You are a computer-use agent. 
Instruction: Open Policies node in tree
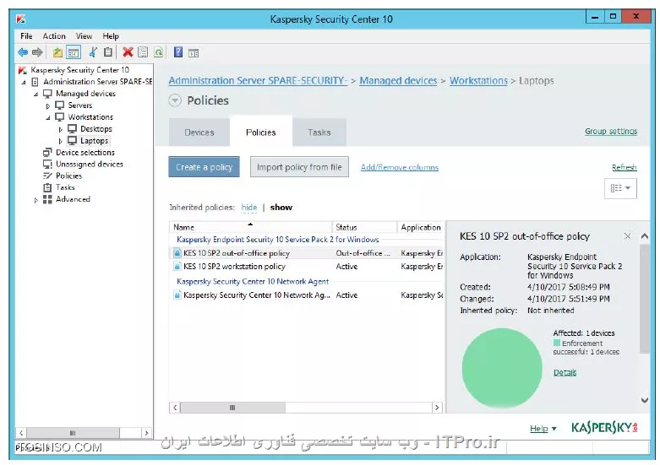pyautogui.click(x=68, y=176)
